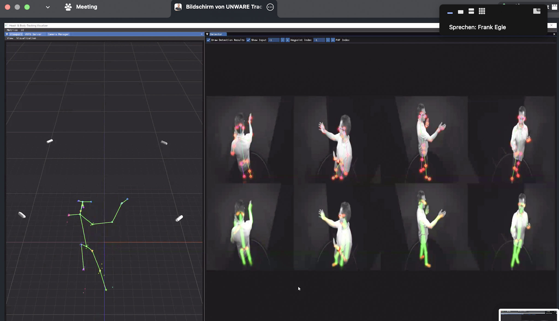The width and height of the screenshot is (559, 321).
Task: Collapse the Detector panel triangle
Action: point(207,34)
